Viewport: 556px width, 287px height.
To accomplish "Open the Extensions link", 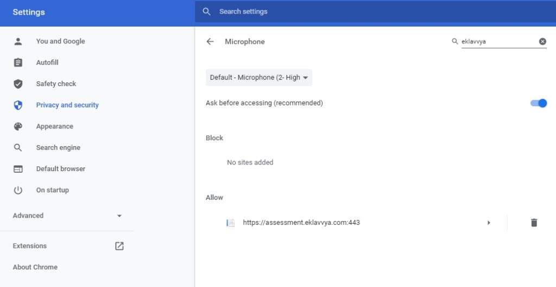I will (x=30, y=246).
